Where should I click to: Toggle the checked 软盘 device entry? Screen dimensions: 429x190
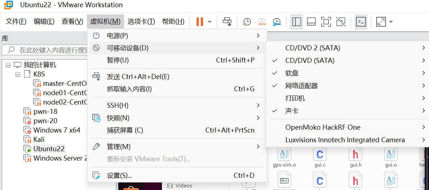348,73
